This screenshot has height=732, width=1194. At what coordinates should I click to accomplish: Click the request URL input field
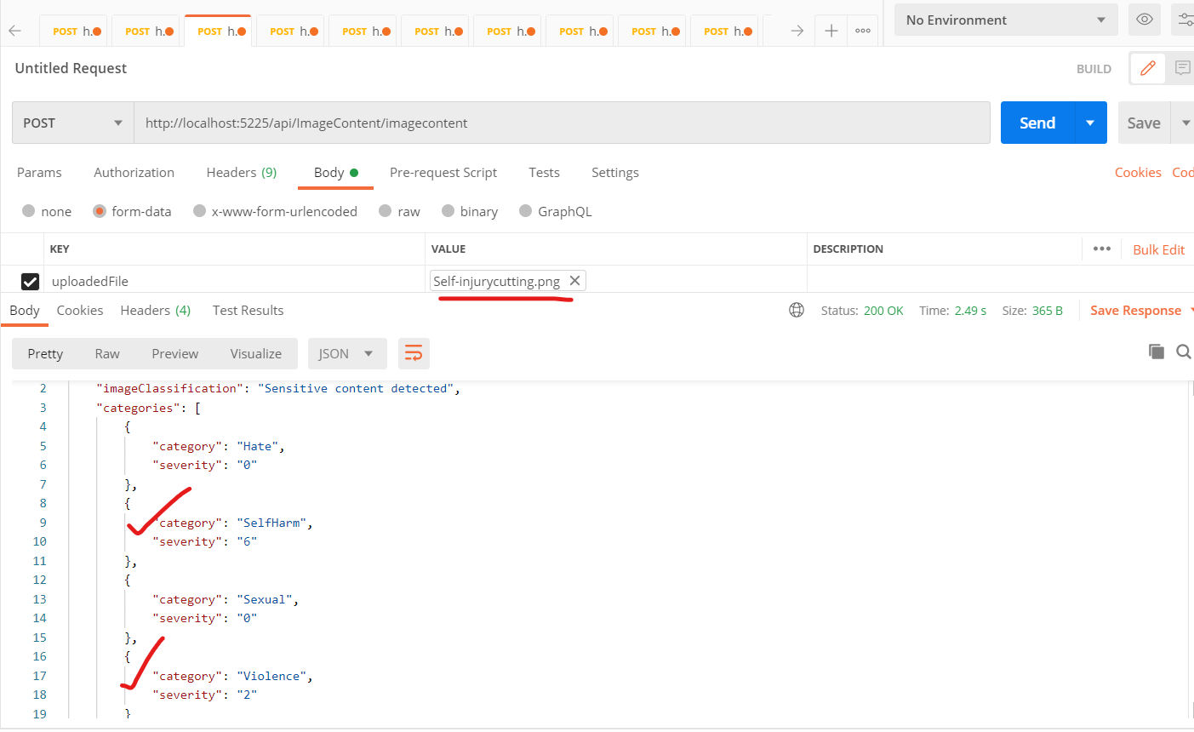click(562, 123)
